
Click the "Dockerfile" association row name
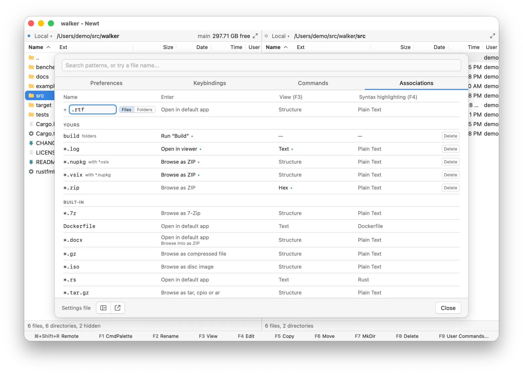(x=79, y=226)
